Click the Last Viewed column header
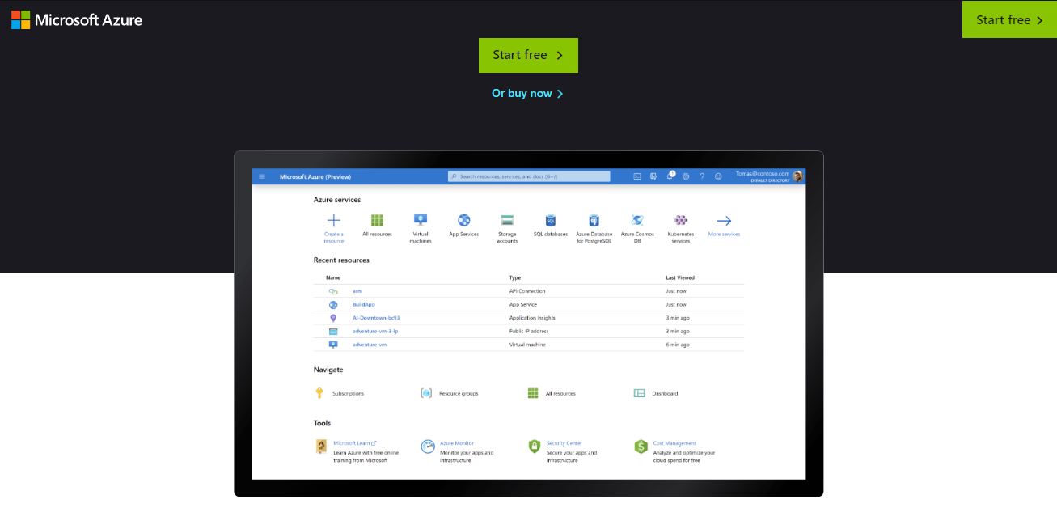1057x508 pixels. 680,277
